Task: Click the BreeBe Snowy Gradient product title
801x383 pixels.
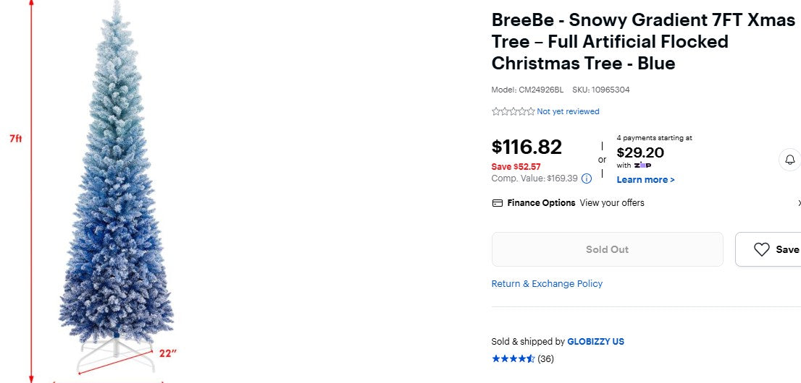Action: tap(643, 42)
